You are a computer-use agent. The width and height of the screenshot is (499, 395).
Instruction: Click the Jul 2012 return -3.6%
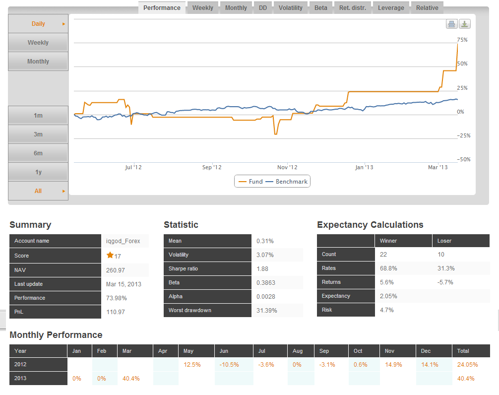point(266,365)
